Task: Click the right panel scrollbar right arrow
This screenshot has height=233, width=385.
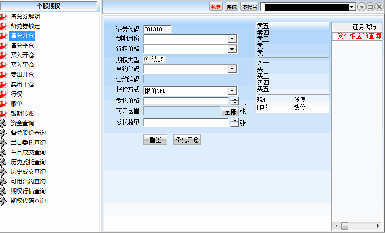Action: (x=378, y=226)
